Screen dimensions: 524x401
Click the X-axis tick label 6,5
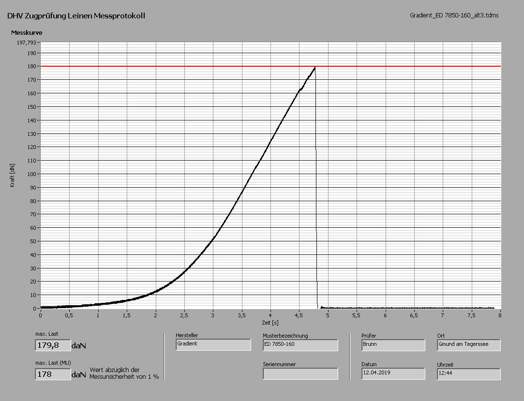(414, 315)
